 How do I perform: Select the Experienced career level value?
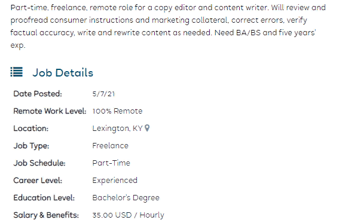[115, 181]
